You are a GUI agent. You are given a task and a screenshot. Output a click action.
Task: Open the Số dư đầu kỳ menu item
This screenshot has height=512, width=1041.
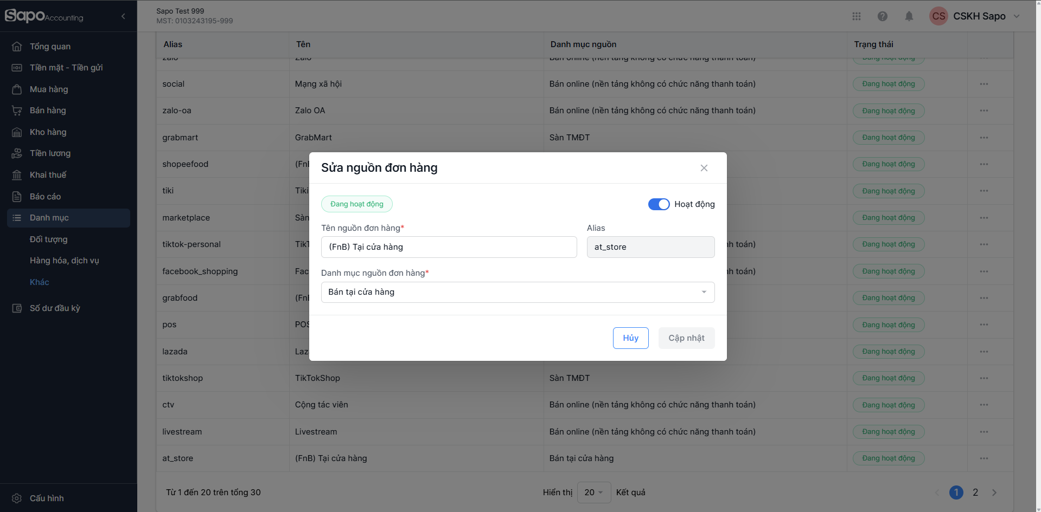pyautogui.click(x=55, y=308)
